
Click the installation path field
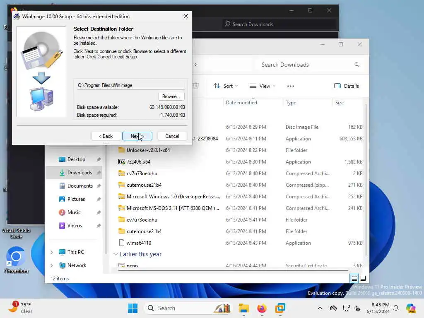pyautogui.click(x=130, y=85)
